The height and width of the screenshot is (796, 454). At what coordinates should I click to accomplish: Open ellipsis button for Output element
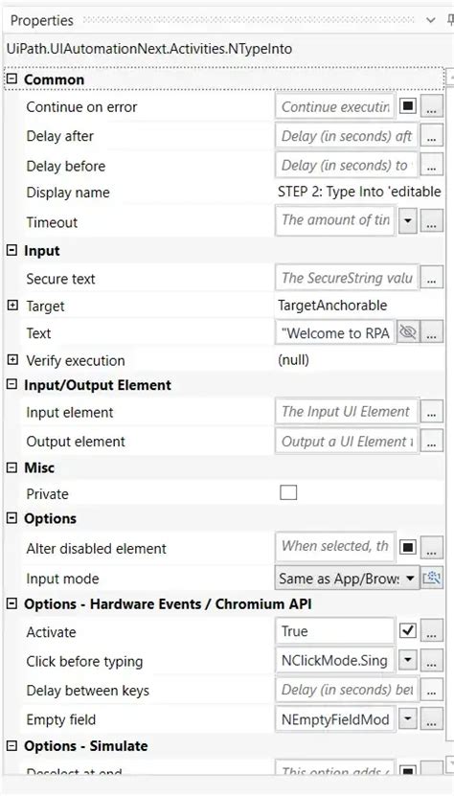(431, 442)
